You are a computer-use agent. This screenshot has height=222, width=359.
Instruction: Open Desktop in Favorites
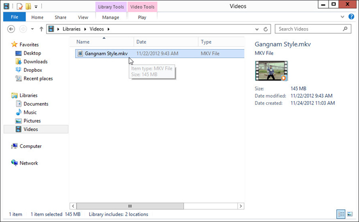(32, 53)
